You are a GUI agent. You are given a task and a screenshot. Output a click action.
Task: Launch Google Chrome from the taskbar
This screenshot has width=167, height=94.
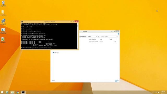[x=18, y=92]
